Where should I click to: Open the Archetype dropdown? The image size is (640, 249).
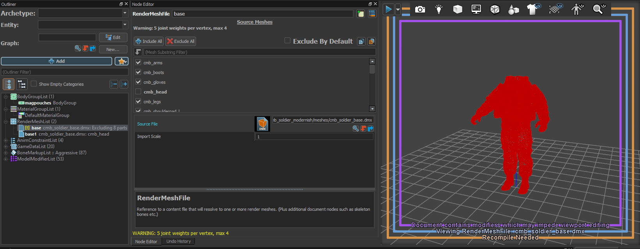click(x=125, y=13)
